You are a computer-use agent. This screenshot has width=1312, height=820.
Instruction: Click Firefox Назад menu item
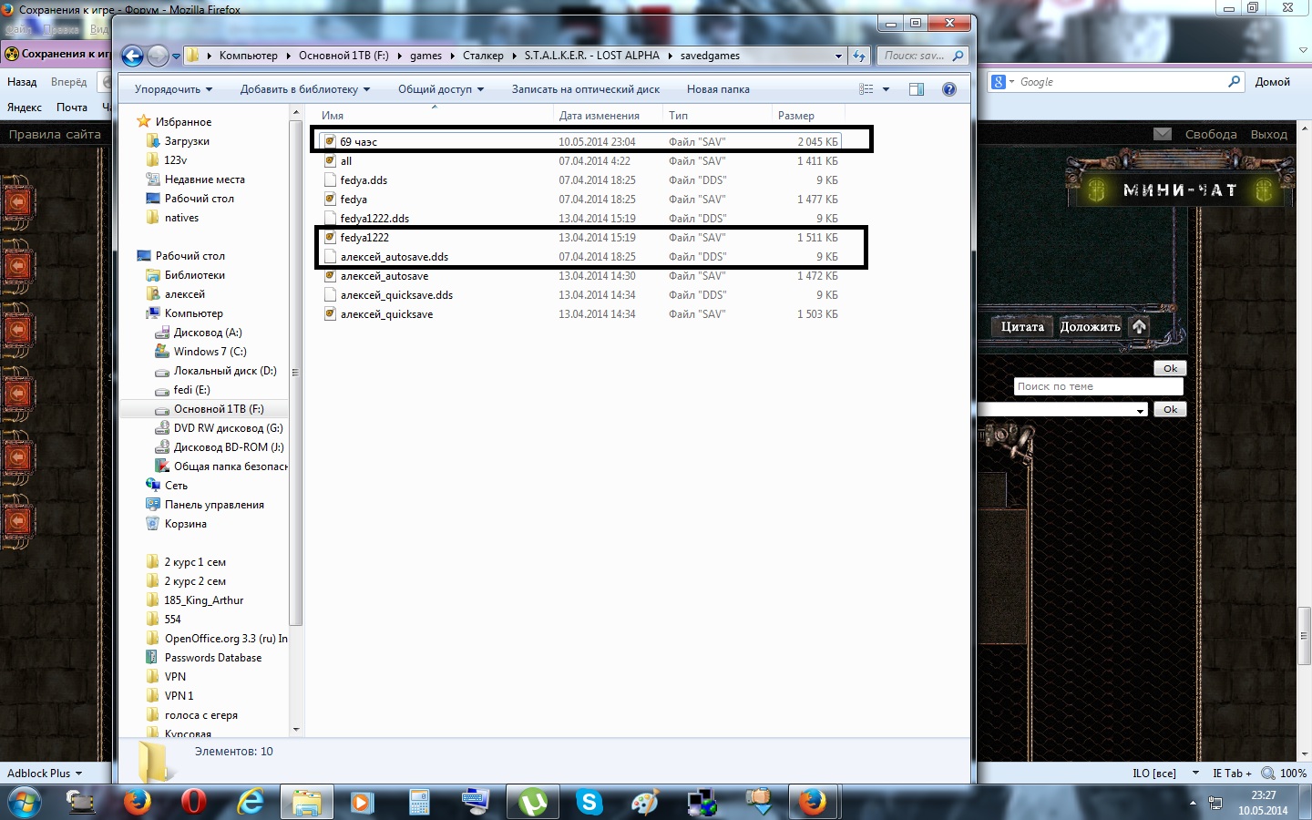(x=22, y=82)
